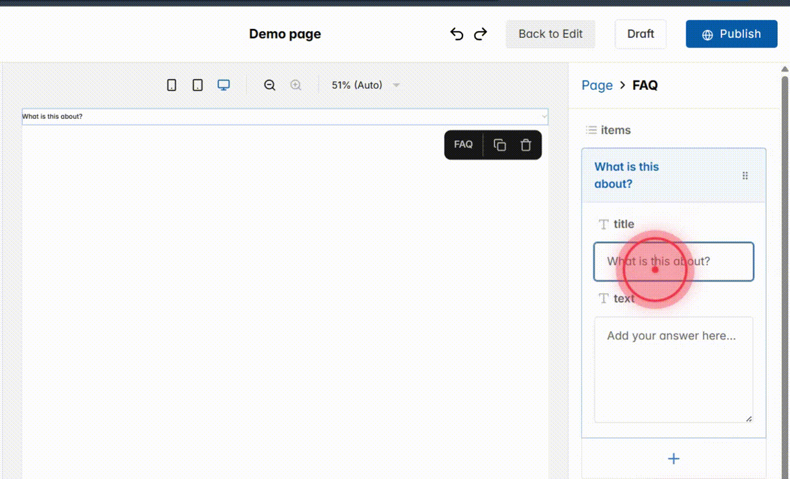The height and width of the screenshot is (479, 790).
Task: Select FAQ in the breadcrumb
Action: (x=645, y=85)
